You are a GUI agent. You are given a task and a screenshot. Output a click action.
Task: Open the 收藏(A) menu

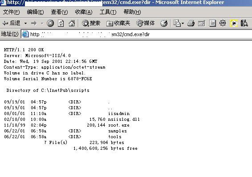click(84, 12)
